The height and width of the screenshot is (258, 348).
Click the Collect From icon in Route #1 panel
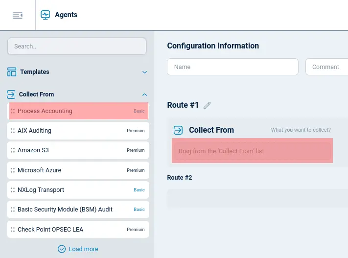point(179,130)
